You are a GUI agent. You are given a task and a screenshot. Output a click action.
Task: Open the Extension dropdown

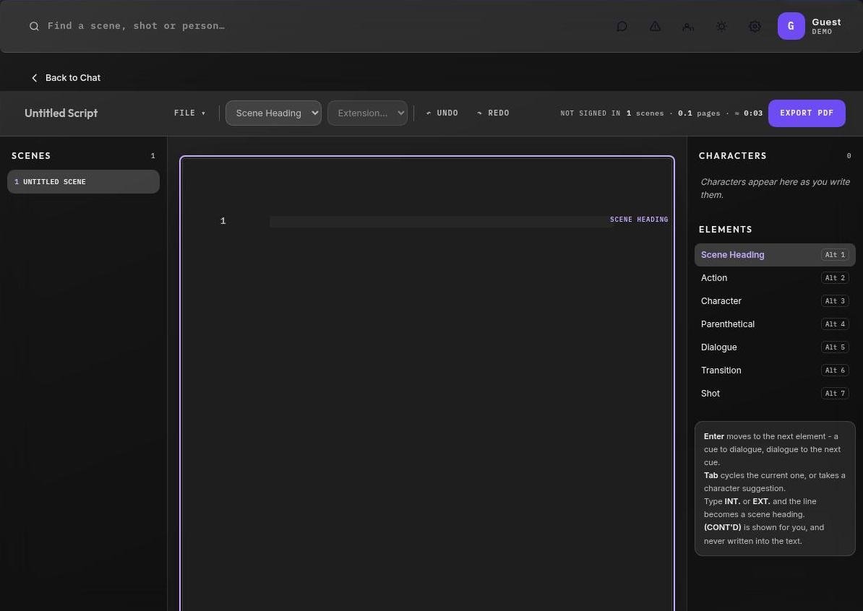click(x=368, y=113)
